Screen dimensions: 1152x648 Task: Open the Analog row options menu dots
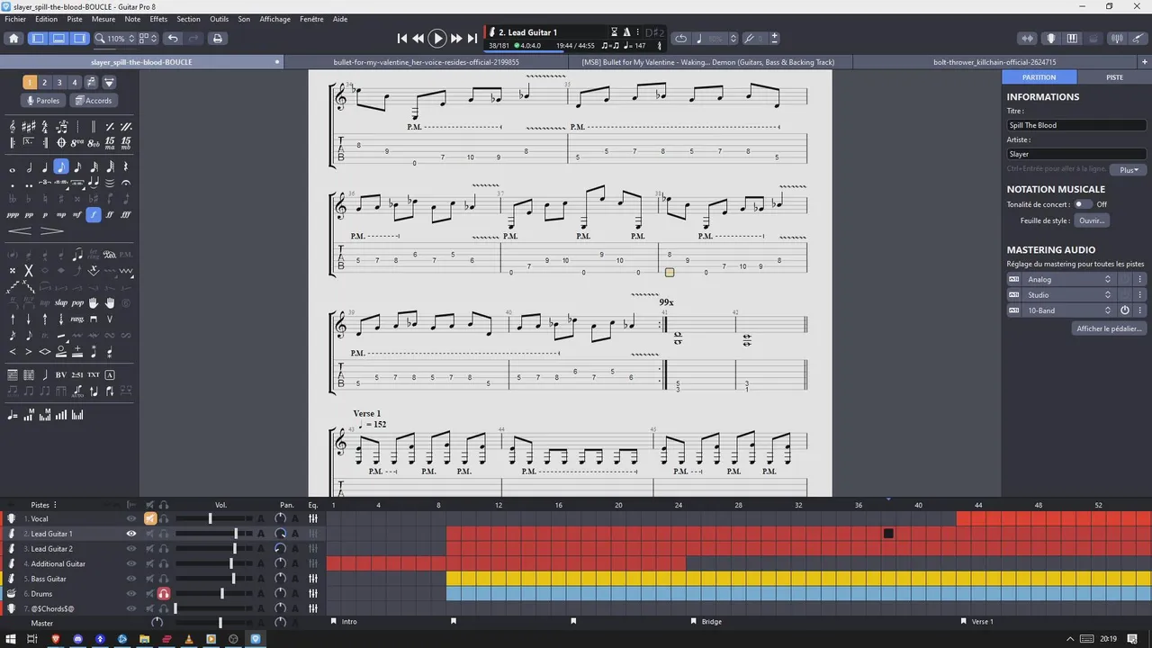coord(1139,279)
